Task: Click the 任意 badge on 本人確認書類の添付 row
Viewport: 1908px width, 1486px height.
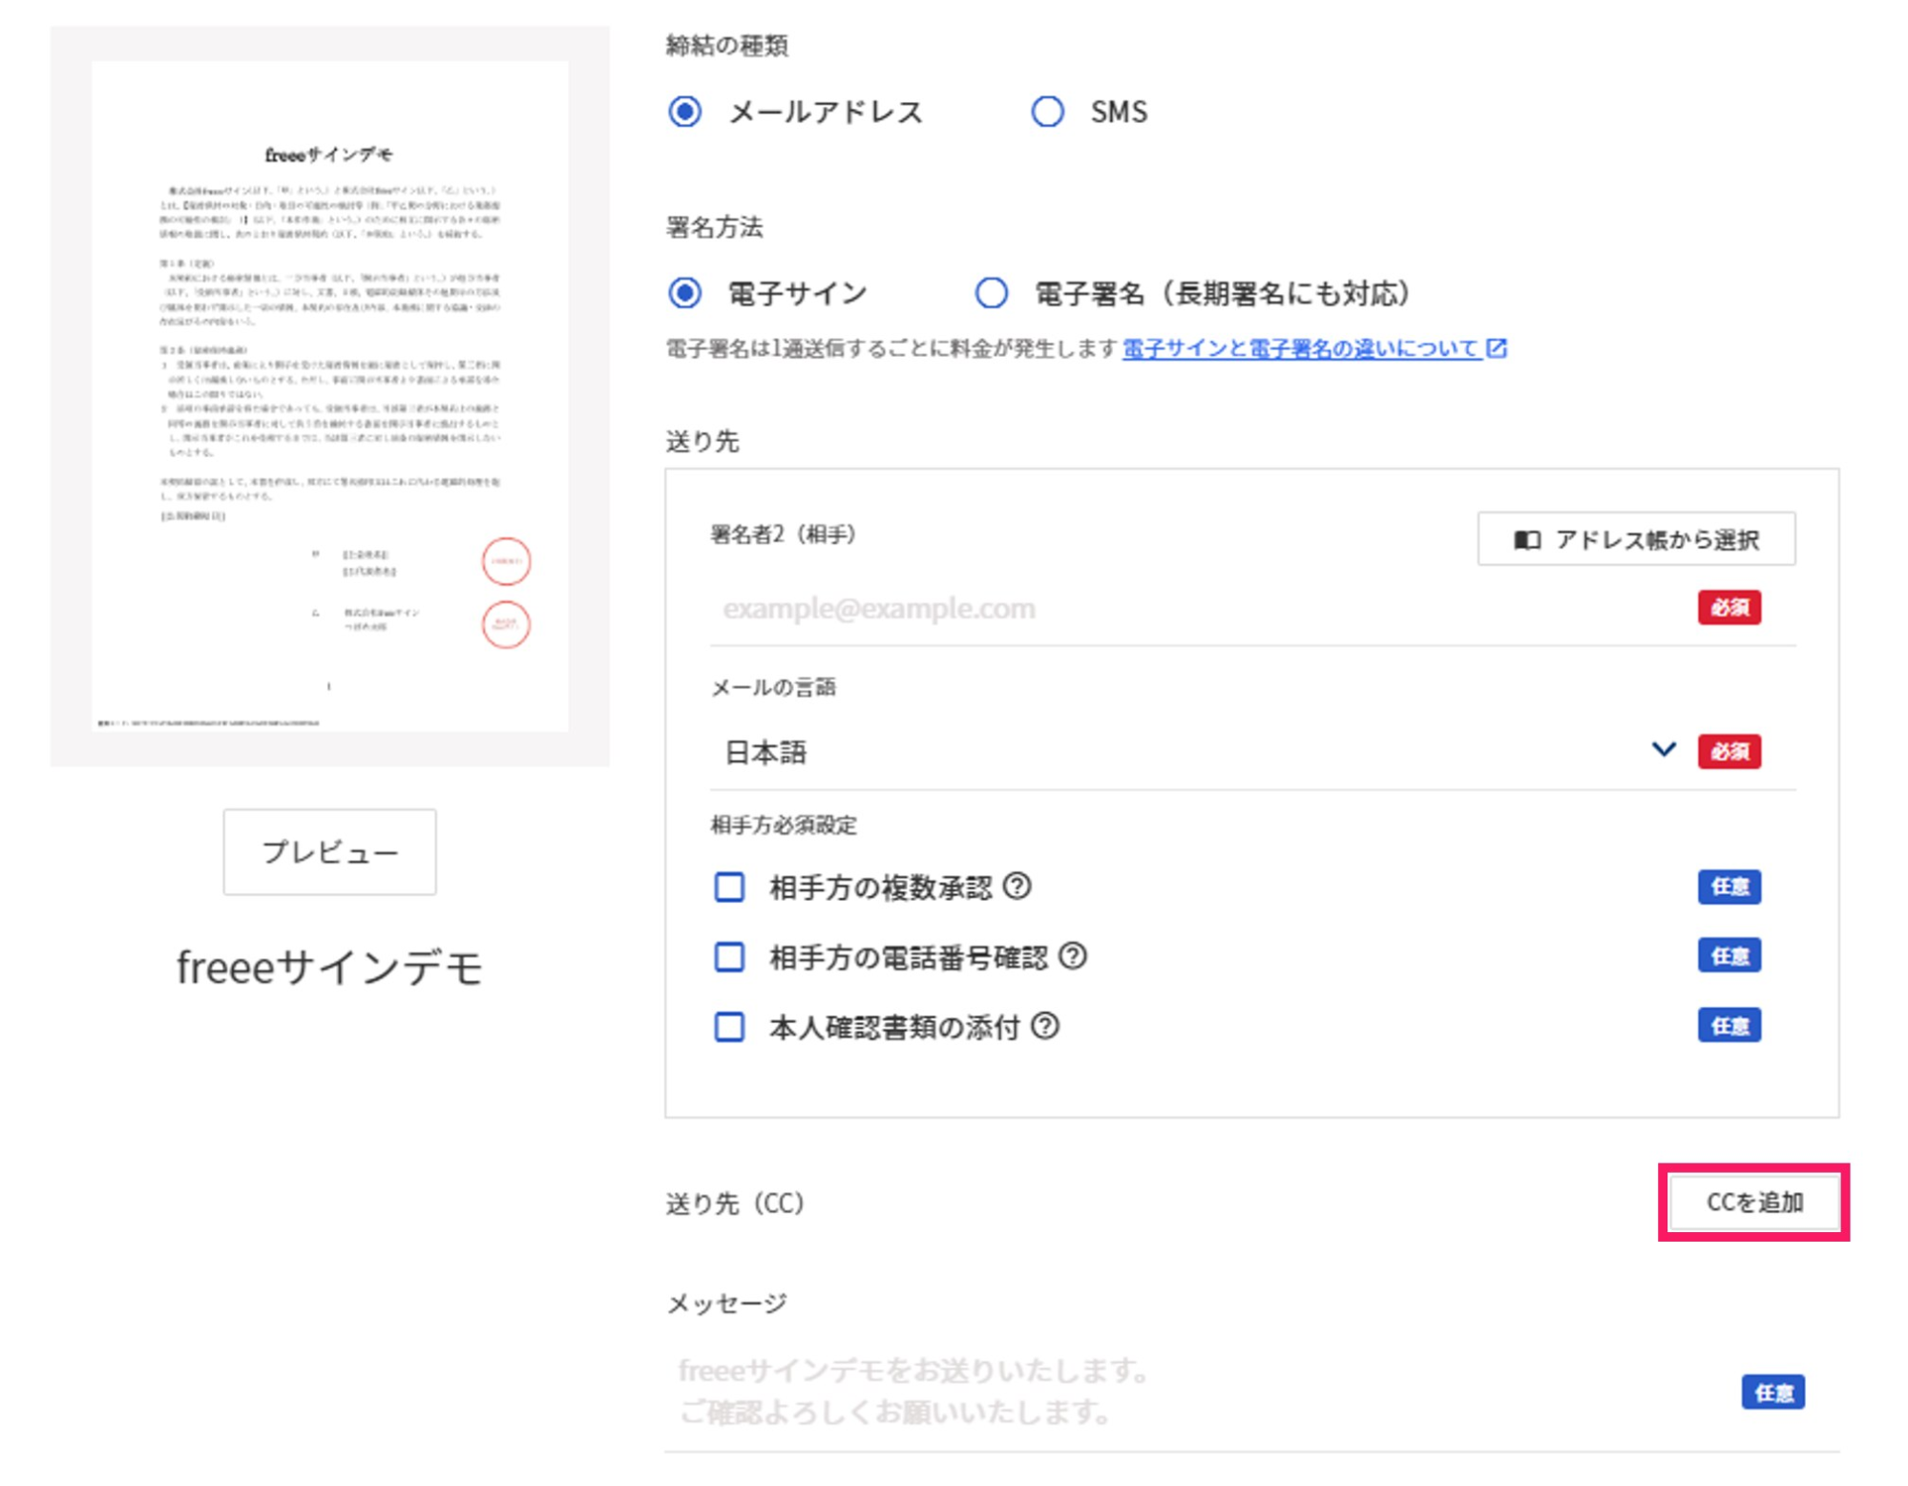Action: [1730, 1027]
